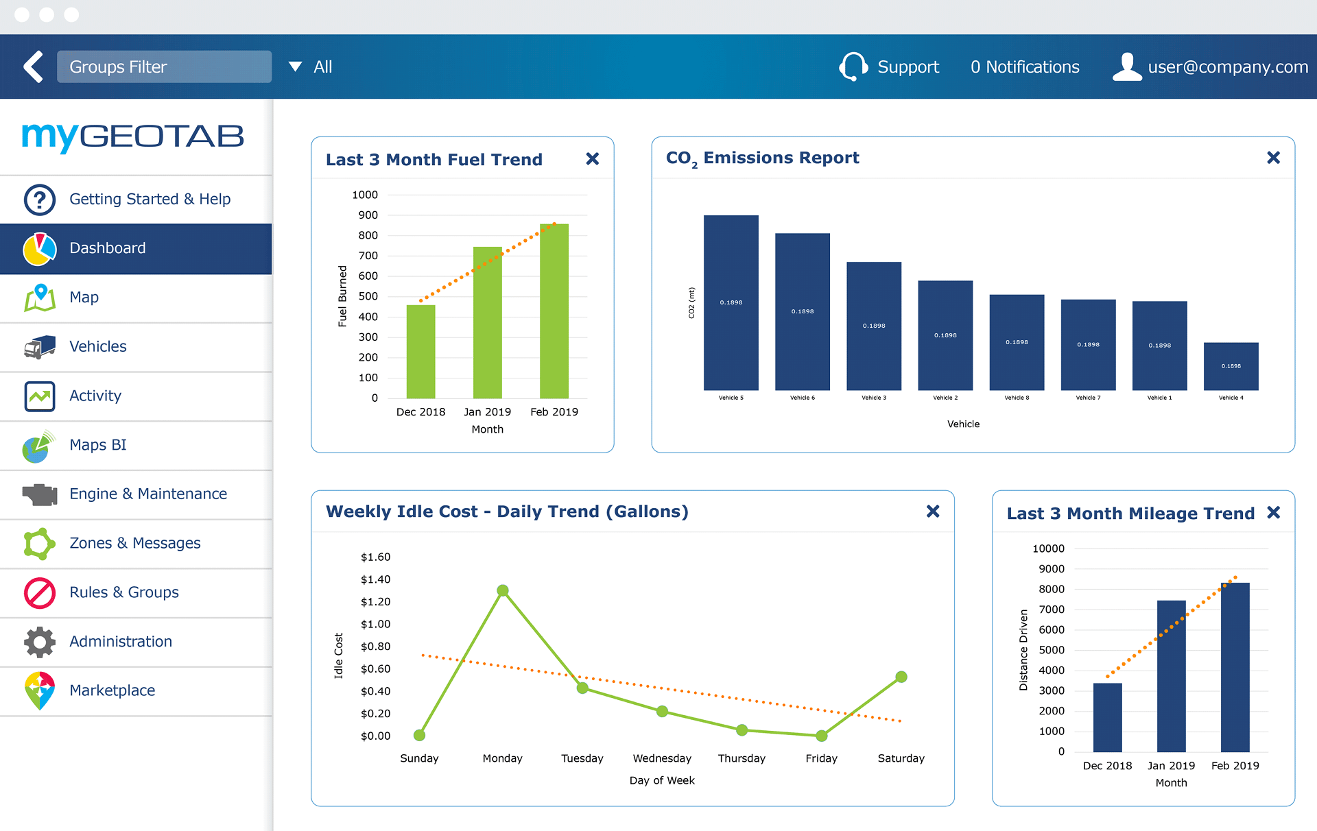Click the Vehicles truck icon

[x=39, y=347]
